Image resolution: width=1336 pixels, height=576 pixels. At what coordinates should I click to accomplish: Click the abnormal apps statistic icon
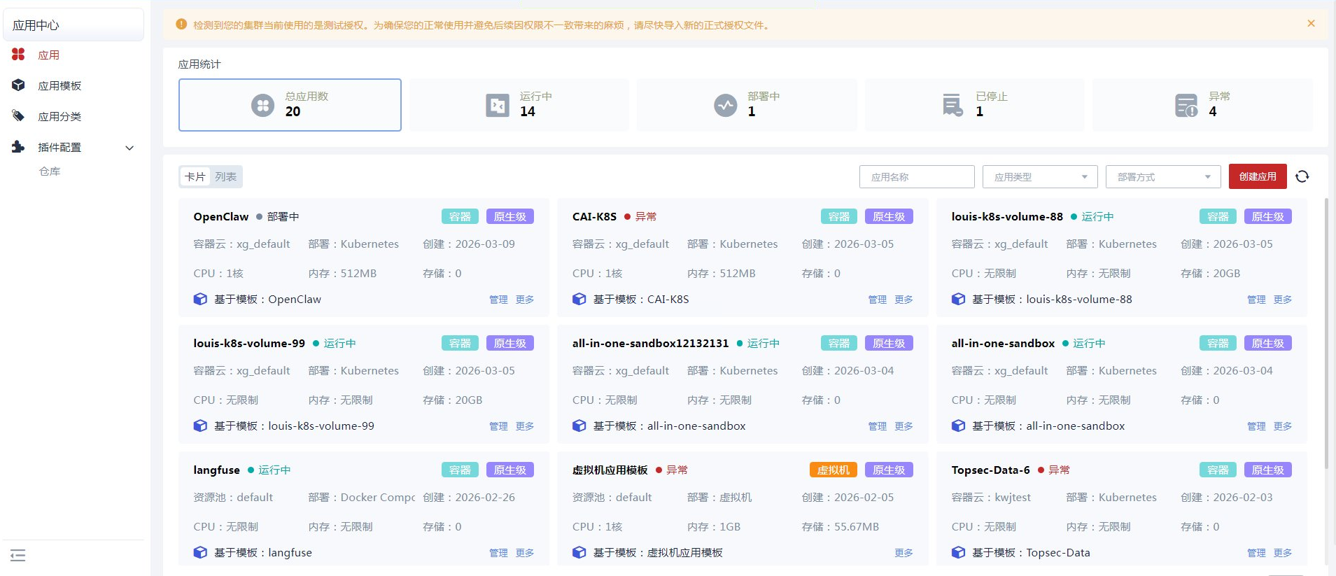point(1186,105)
